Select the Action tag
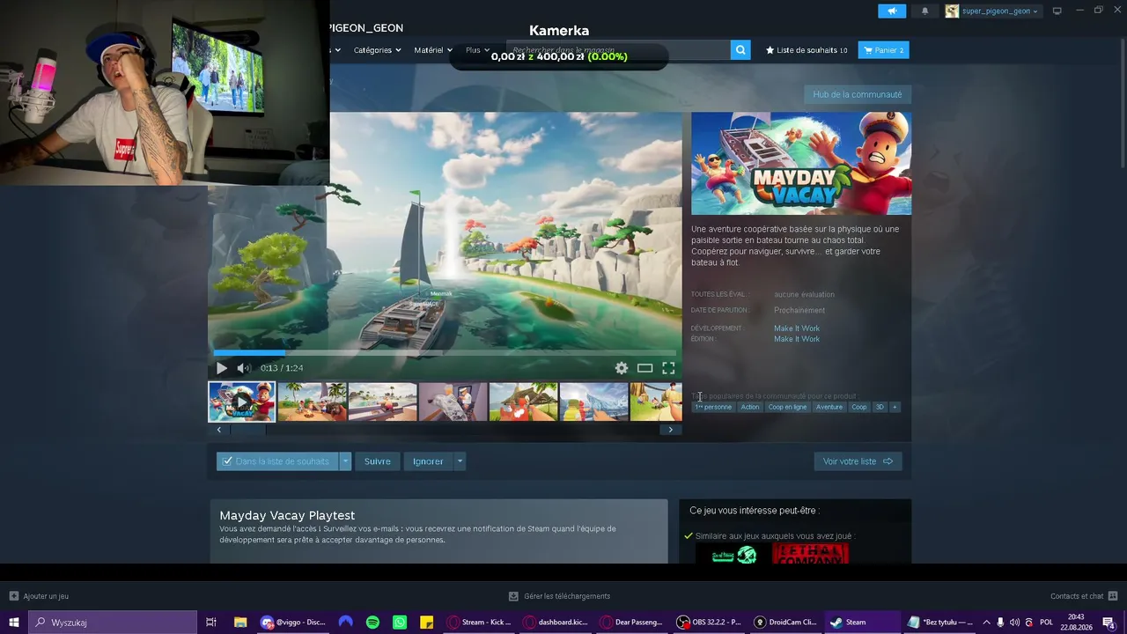Screen dimensions: 1127x634 pyautogui.click(x=750, y=407)
